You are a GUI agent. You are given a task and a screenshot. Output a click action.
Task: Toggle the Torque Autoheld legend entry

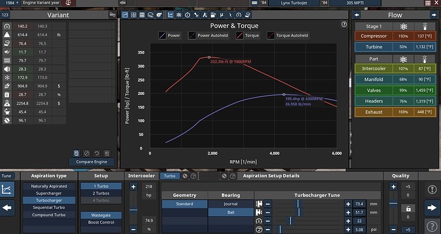click(x=288, y=36)
